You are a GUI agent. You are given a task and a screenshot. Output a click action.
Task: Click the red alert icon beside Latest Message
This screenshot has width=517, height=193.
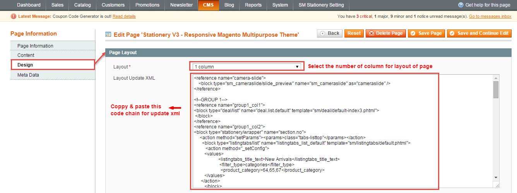click(x=14, y=16)
